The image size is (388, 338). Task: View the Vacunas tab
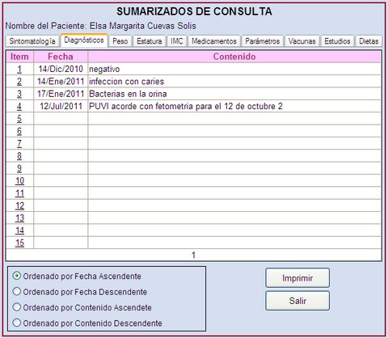pos(302,41)
